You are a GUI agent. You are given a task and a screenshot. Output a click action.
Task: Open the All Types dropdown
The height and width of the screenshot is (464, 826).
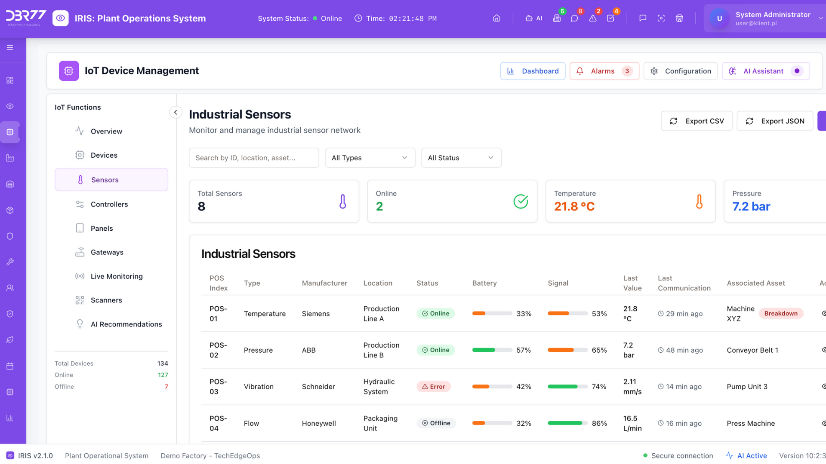[370, 158]
